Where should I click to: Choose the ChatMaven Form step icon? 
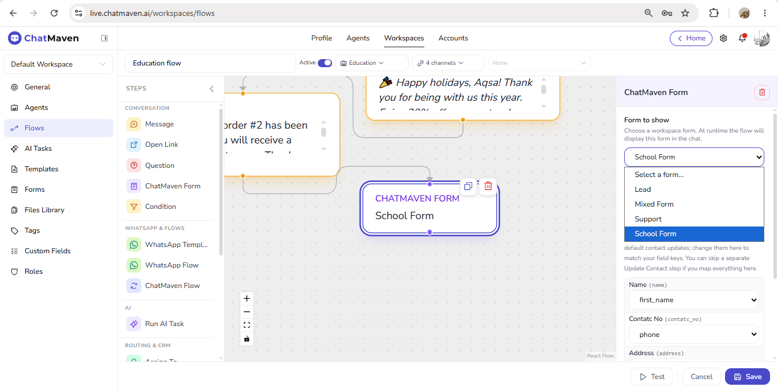pyautogui.click(x=134, y=186)
